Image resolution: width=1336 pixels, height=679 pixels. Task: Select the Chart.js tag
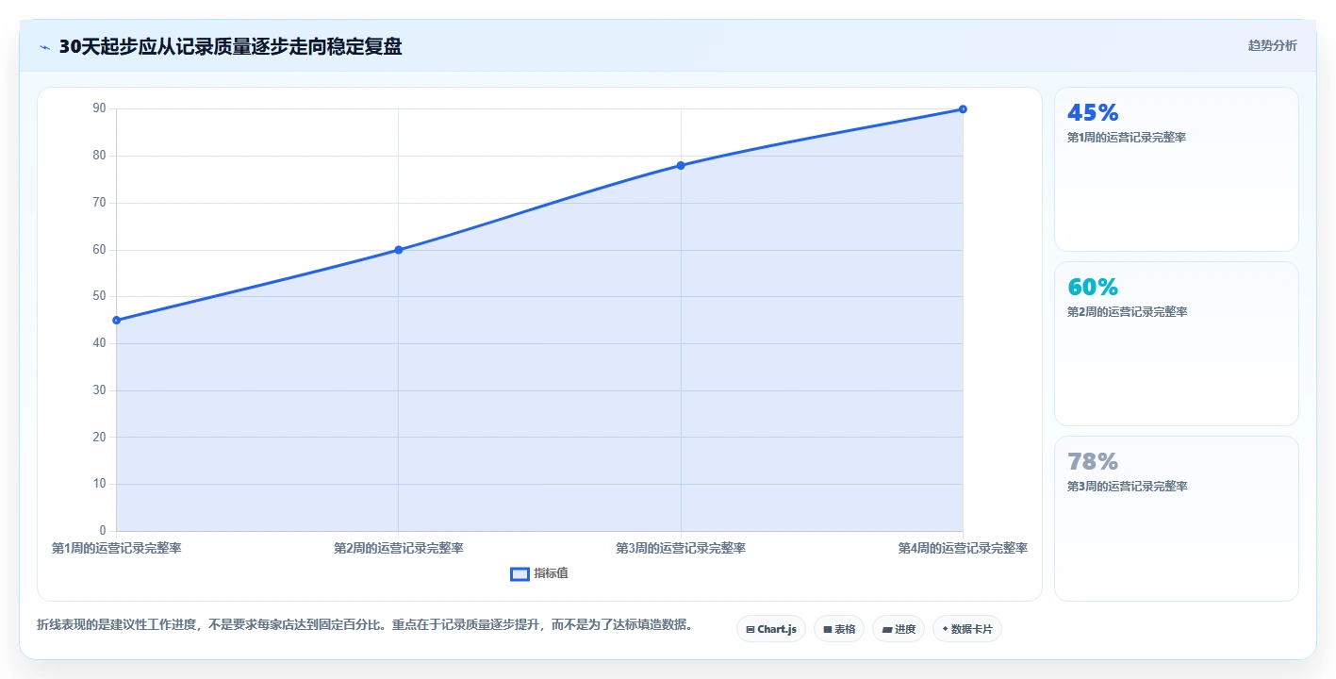point(770,629)
